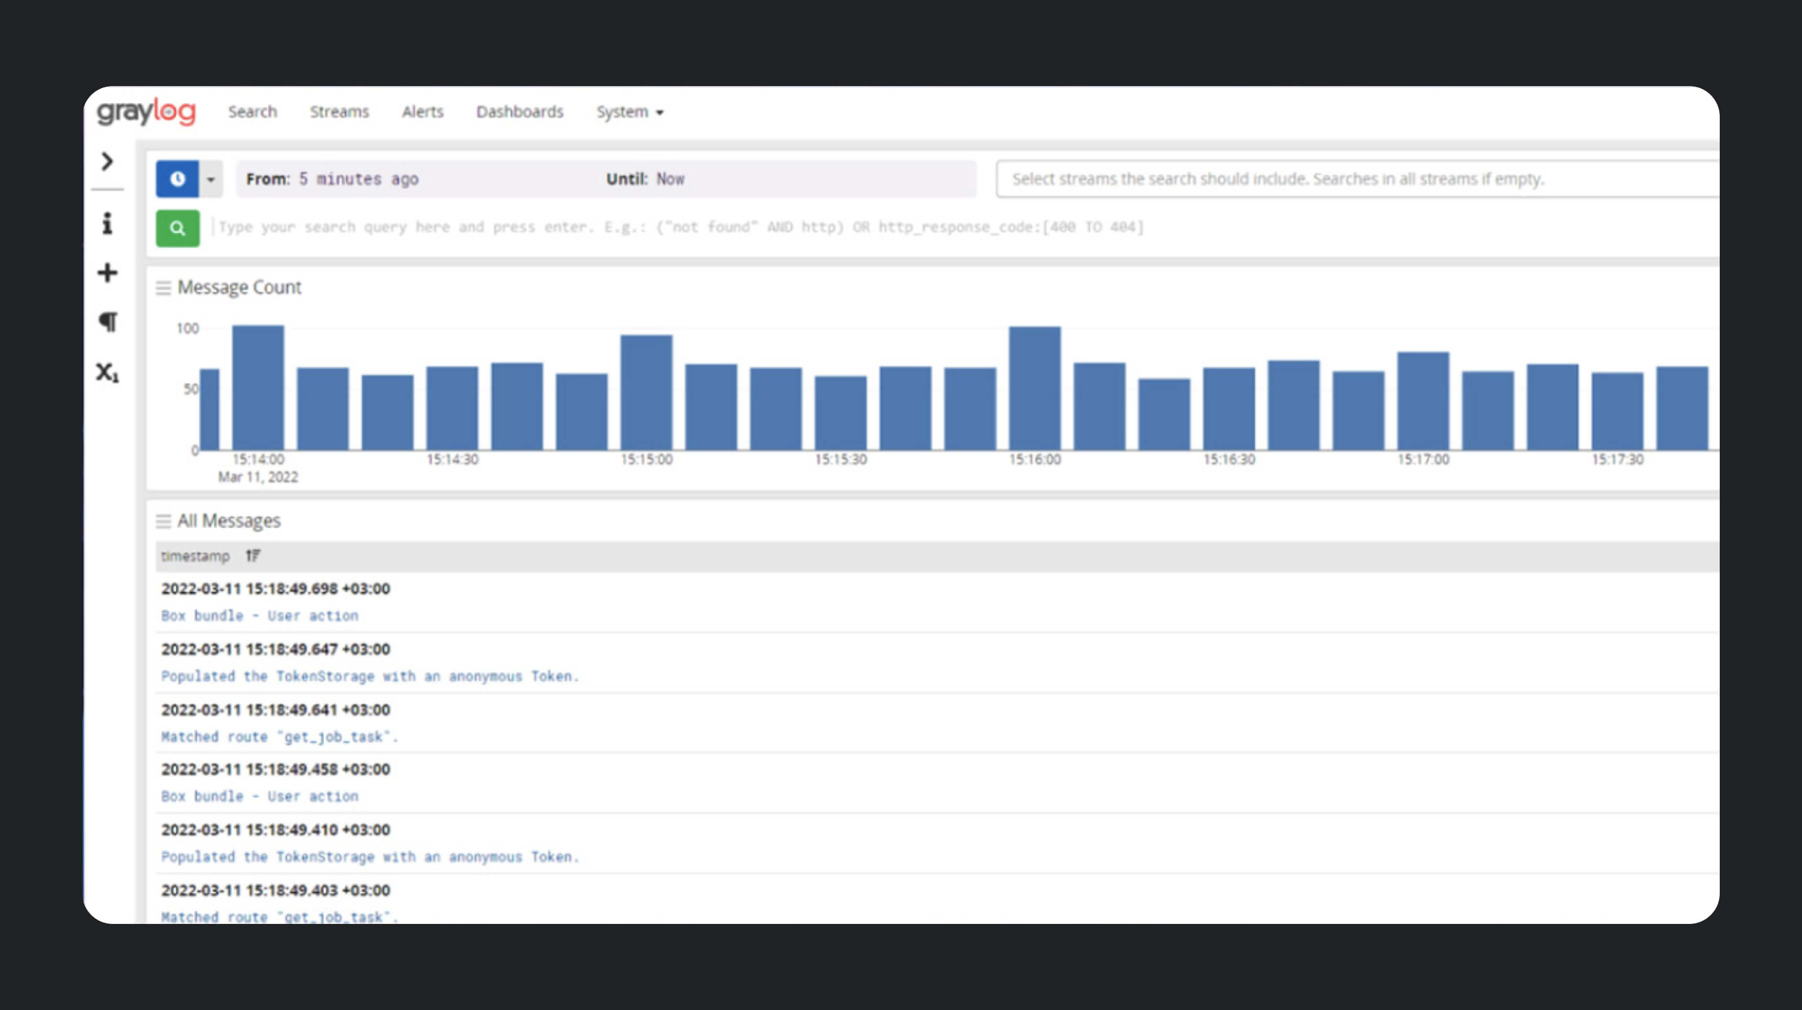Click the tallest bar at 15:16:00
The height and width of the screenshot is (1010, 1802).
(1034, 388)
